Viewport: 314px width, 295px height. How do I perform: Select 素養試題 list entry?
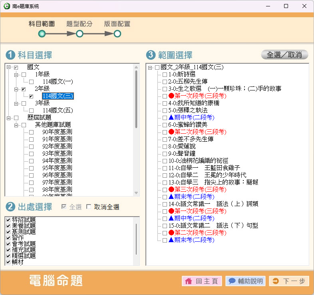[x=24, y=226]
